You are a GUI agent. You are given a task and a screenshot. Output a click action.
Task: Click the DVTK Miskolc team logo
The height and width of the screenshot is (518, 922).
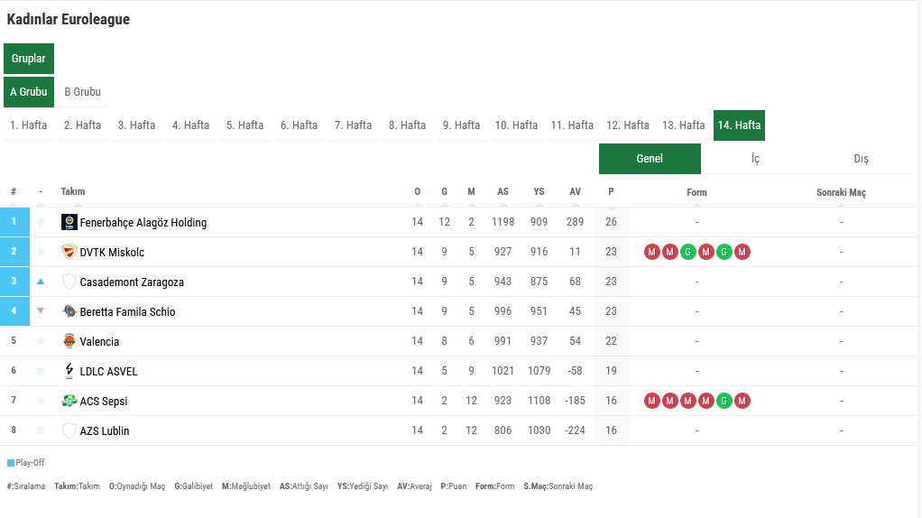(69, 252)
